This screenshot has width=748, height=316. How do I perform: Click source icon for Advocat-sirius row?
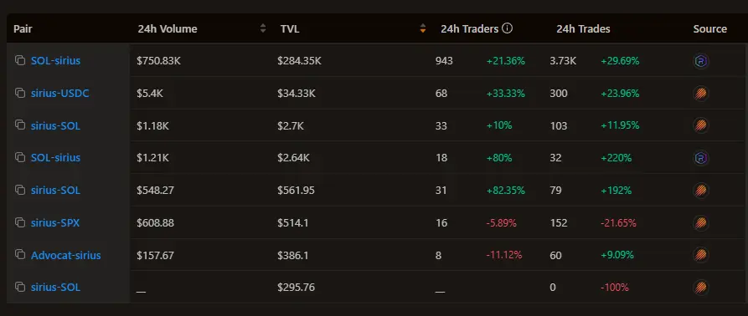click(x=701, y=255)
